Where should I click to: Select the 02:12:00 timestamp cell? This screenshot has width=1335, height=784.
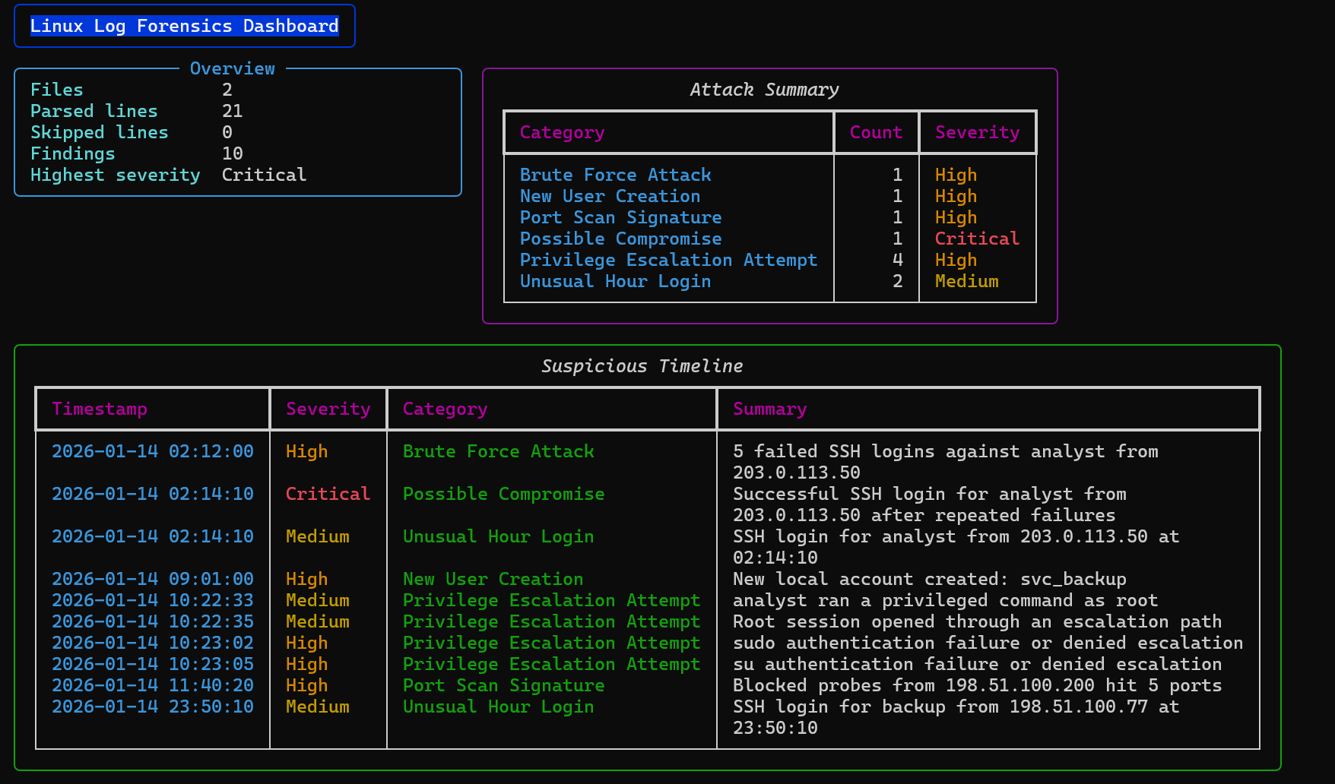pos(153,451)
